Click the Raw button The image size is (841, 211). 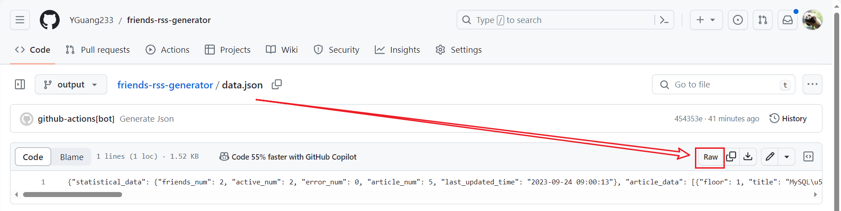pos(710,157)
